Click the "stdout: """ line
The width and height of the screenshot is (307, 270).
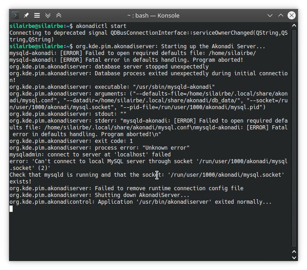[68, 114]
